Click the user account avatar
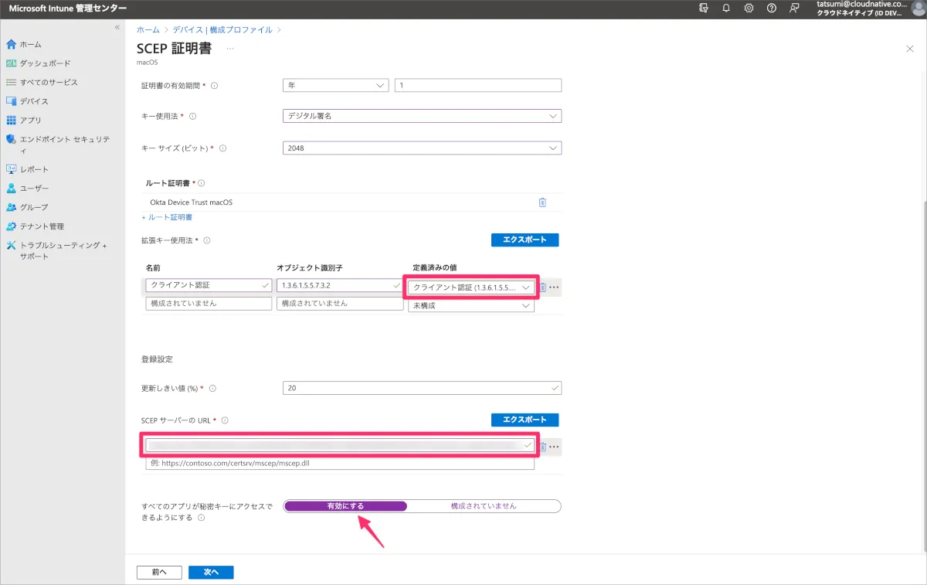The height and width of the screenshot is (585, 927). click(918, 8)
